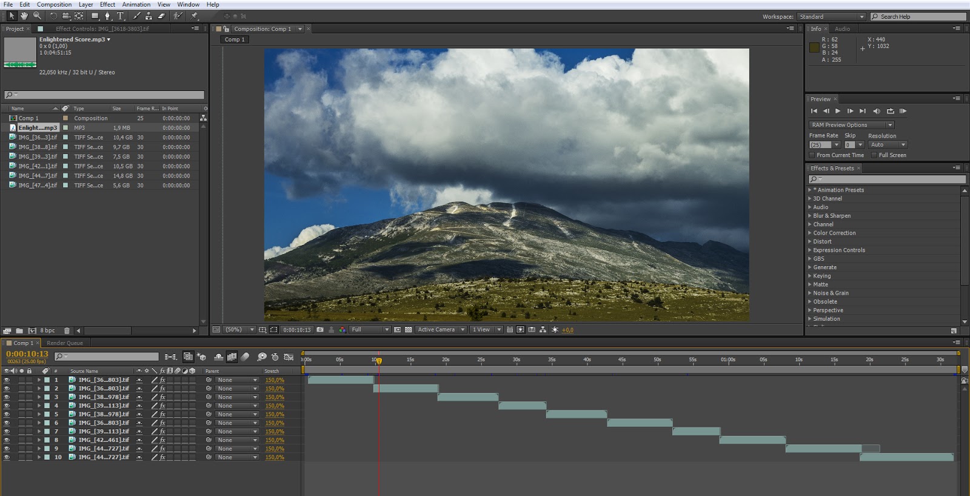Select the Puppet Pin tool
This screenshot has width=970, height=496.
click(195, 16)
